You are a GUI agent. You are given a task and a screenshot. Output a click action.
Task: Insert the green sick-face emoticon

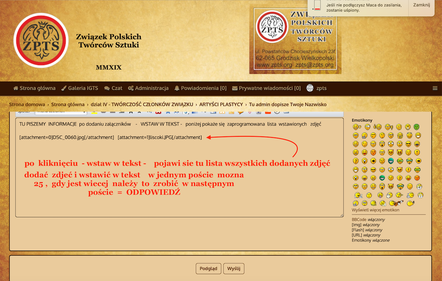pyautogui.click(x=417, y=127)
